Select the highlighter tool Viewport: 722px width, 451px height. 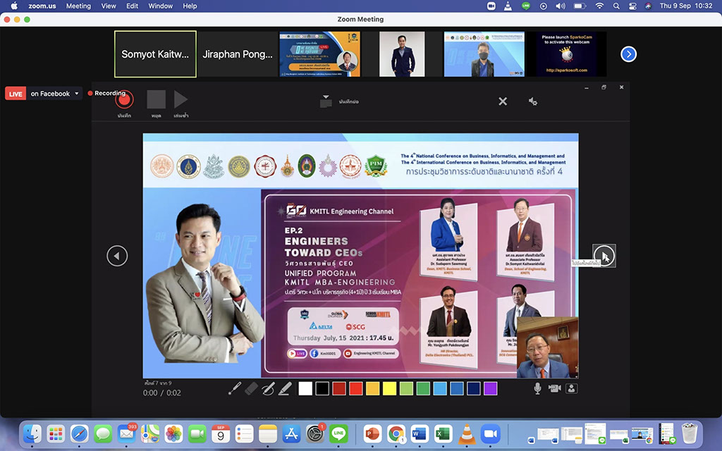(x=285, y=389)
